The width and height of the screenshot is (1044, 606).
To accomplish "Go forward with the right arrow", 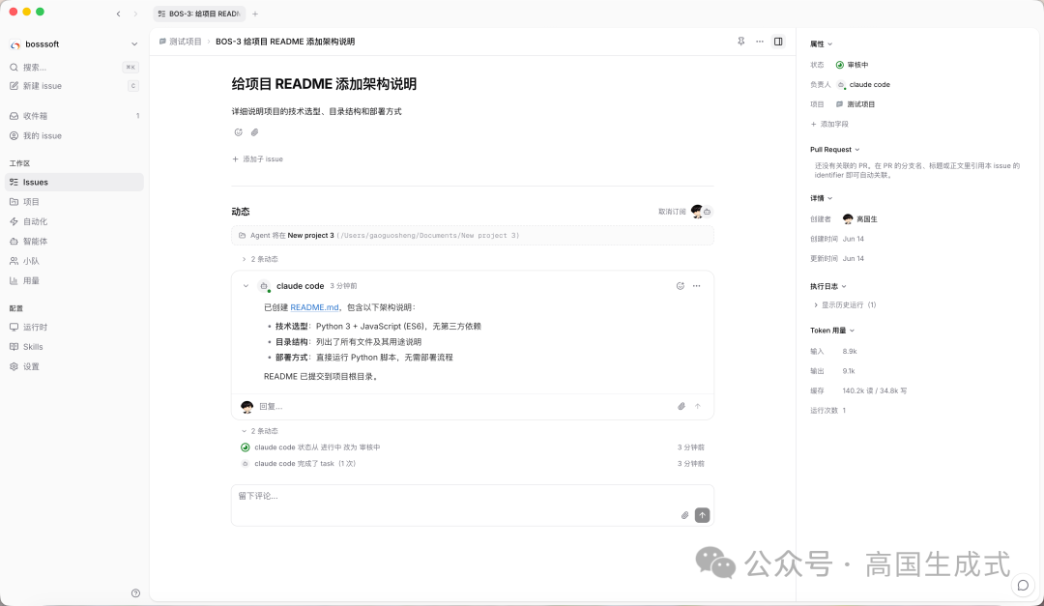I will pos(135,14).
